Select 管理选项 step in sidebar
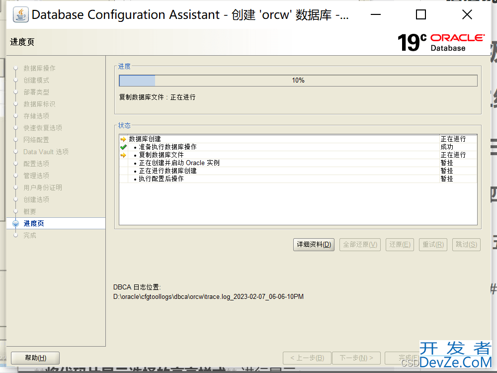The height and width of the screenshot is (373, 497). [36, 176]
